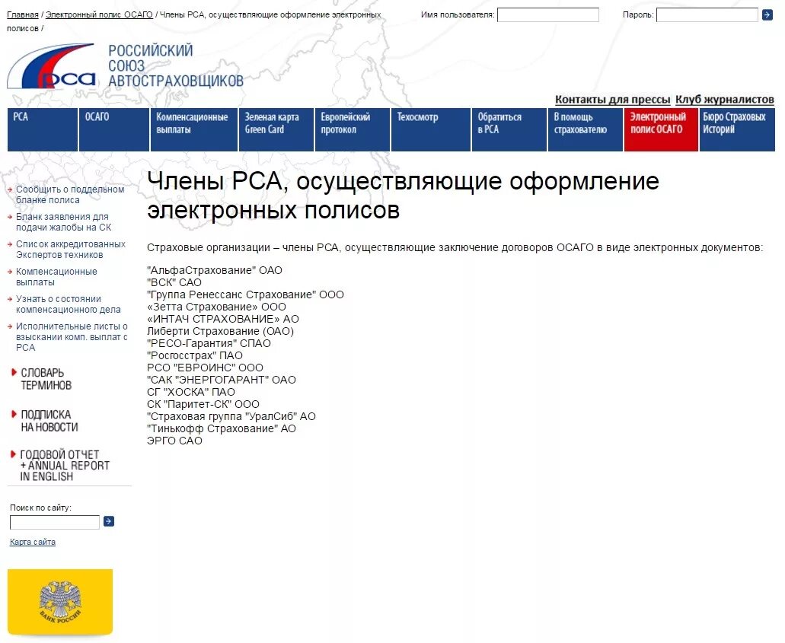Viewport: 785px width, 643px height.
Task: Open the Bank of Russia banner
Action: pyautogui.click(x=60, y=603)
